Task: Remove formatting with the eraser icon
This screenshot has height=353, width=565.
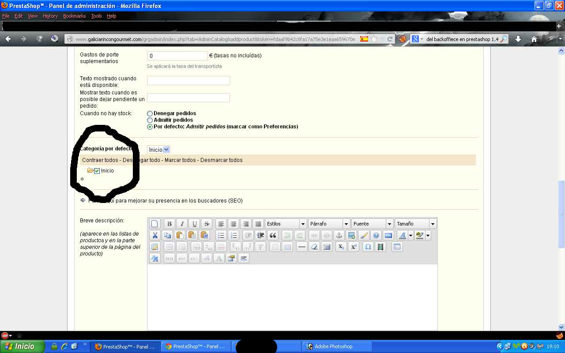Action: pyautogui.click(x=314, y=247)
